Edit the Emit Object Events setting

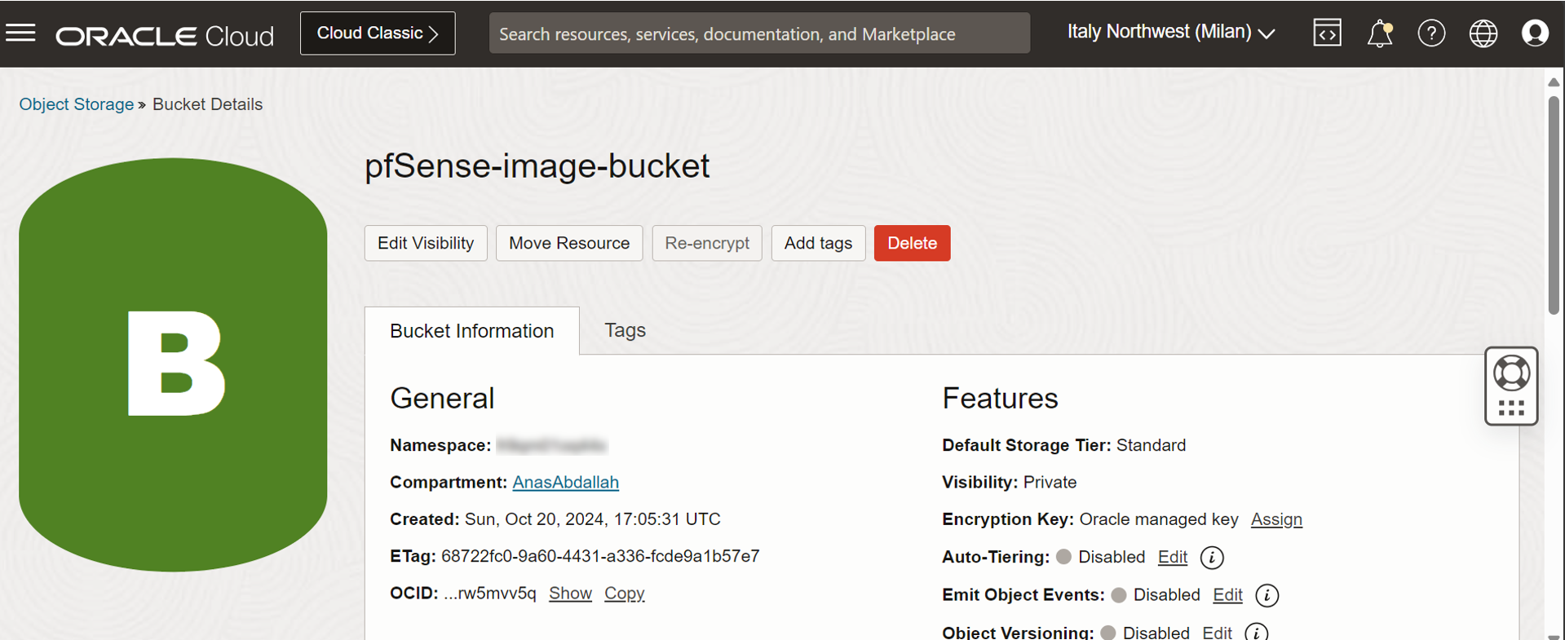pyautogui.click(x=1227, y=594)
